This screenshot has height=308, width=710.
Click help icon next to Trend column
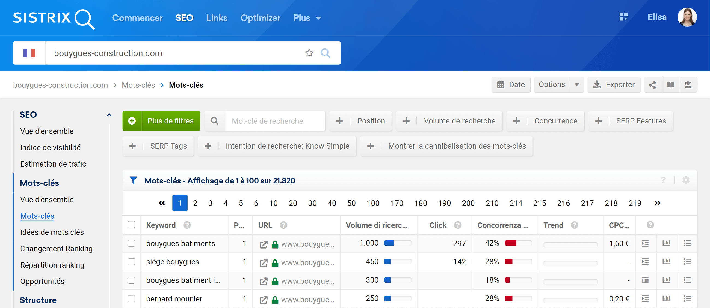click(x=574, y=225)
